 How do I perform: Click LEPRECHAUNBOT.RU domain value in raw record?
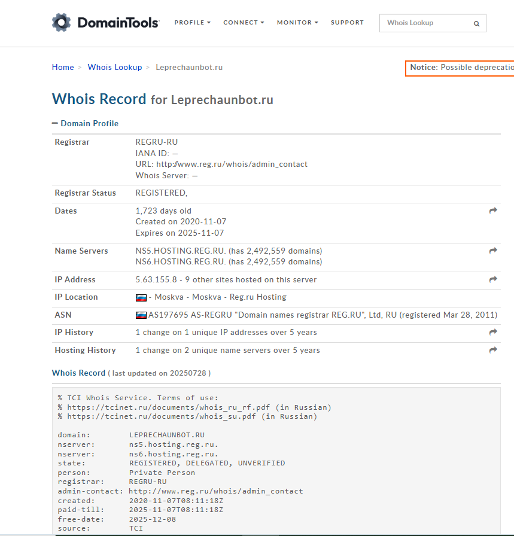pos(167,435)
